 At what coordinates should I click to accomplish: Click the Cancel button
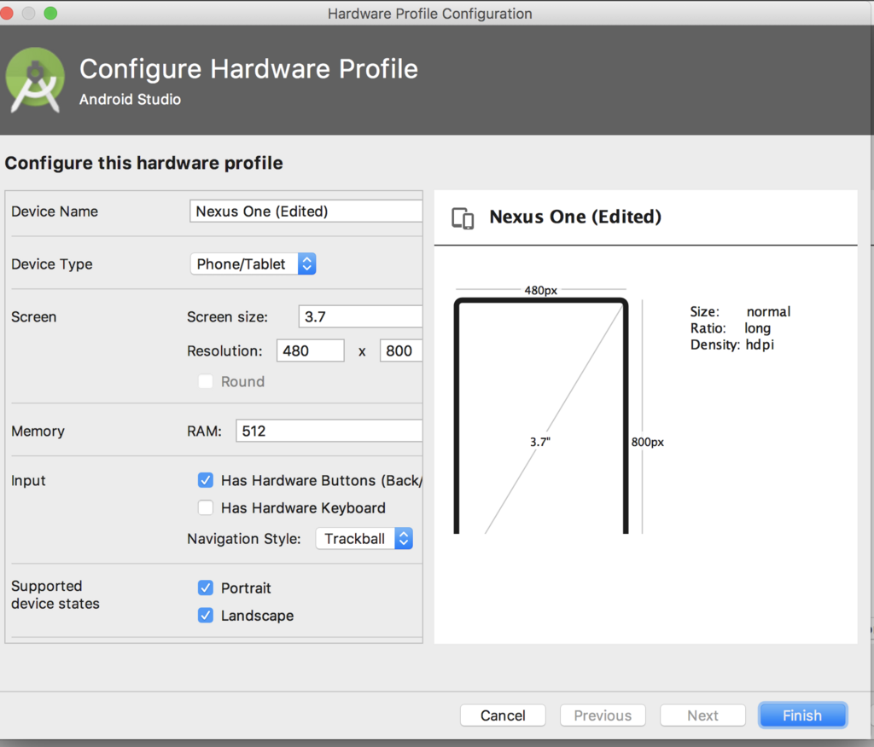coord(503,715)
